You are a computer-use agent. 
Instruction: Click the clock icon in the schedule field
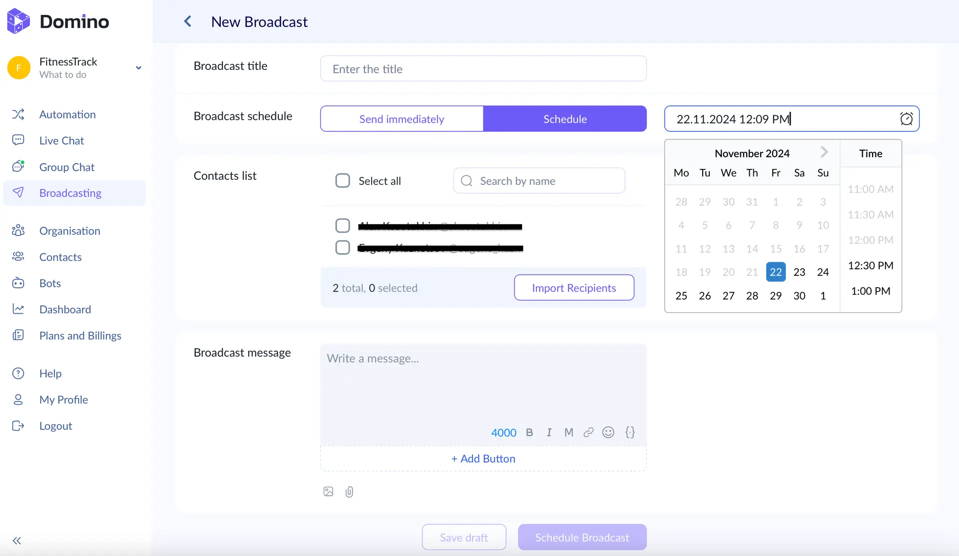pyautogui.click(x=906, y=119)
